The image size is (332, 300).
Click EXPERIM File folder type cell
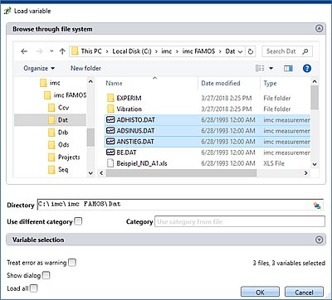[x=277, y=98]
